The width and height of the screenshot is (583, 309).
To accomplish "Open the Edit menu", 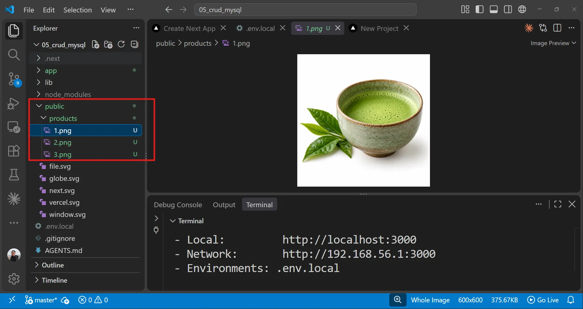I will (x=49, y=10).
